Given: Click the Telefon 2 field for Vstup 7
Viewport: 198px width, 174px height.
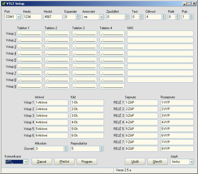Looking at the screenshot, I should pyautogui.click(x=57, y=73).
